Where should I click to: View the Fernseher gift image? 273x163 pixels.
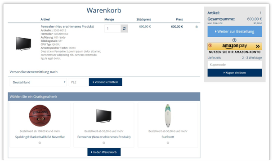[x=104, y=116]
